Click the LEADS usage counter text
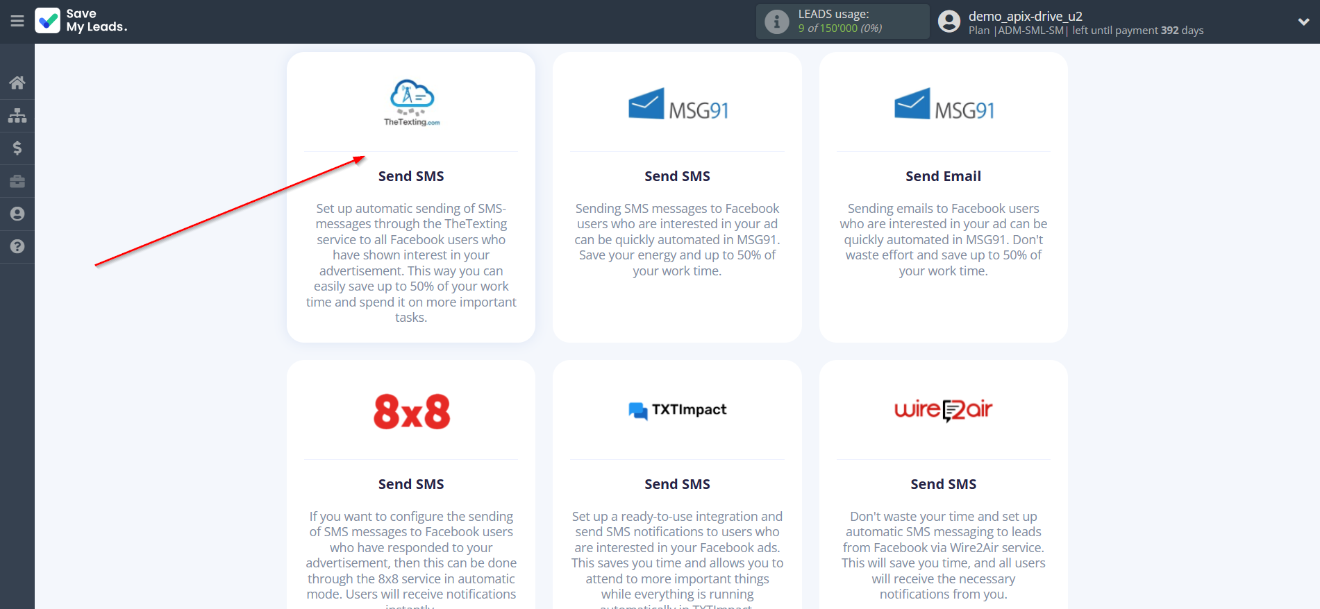The width and height of the screenshot is (1320, 609). coord(839,28)
